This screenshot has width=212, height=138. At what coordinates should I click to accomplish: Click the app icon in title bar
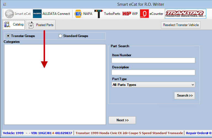[4, 4]
